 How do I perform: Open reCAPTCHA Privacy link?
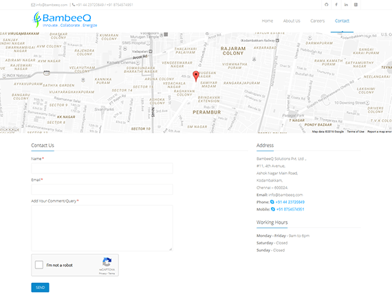102,273
